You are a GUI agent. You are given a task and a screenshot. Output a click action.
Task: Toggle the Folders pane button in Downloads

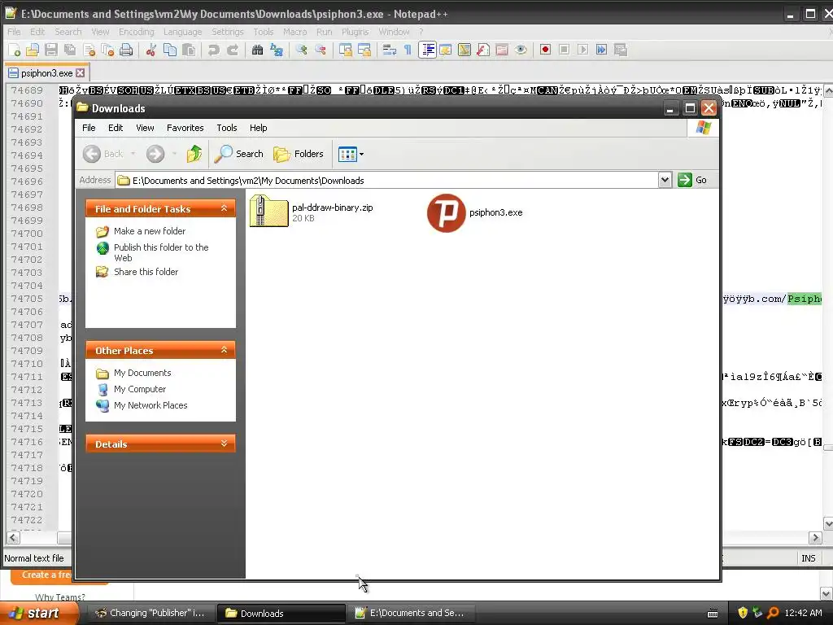298,154
